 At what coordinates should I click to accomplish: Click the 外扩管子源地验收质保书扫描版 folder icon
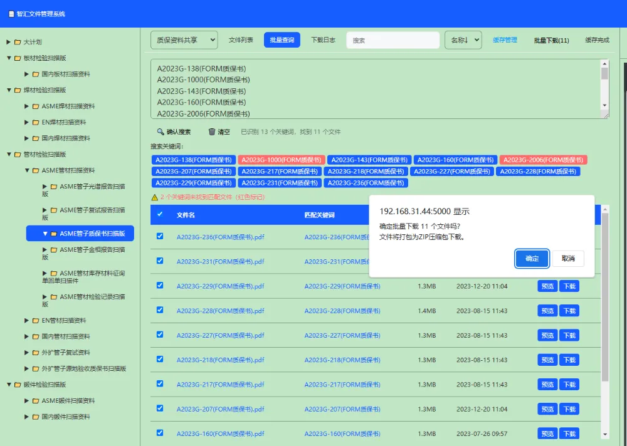point(36,368)
